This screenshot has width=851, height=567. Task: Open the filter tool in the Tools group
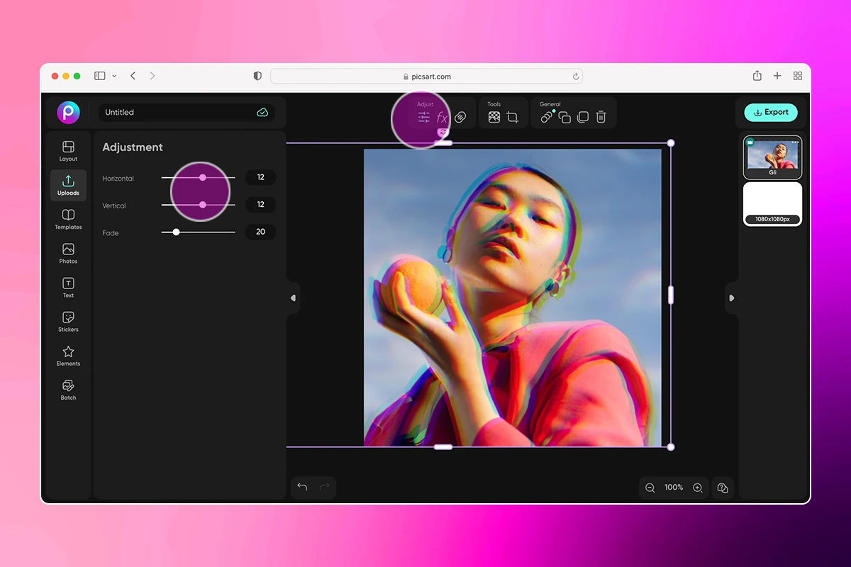(x=493, y=116)
